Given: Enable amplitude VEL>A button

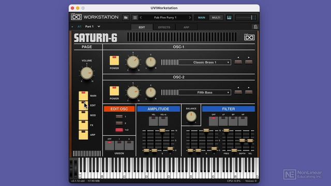Looking at the screenshot, I should (x=163, y=121).
